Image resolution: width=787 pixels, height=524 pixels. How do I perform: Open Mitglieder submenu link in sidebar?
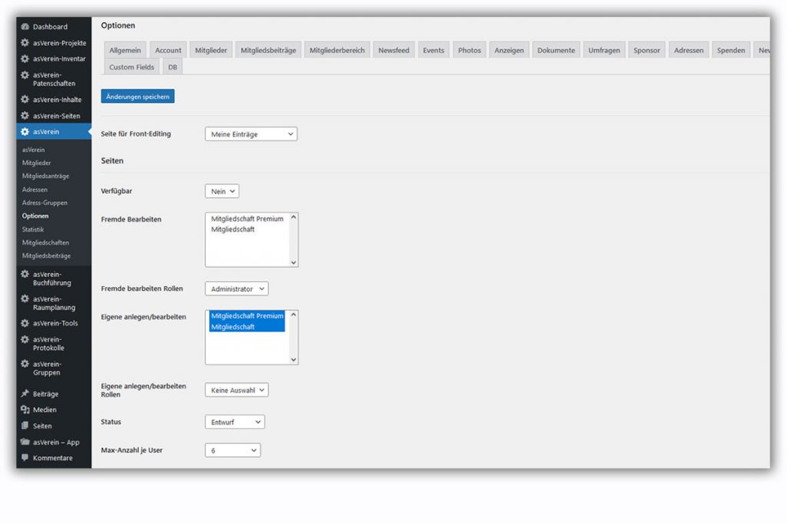pyautogui.click(x=36, y=163)
